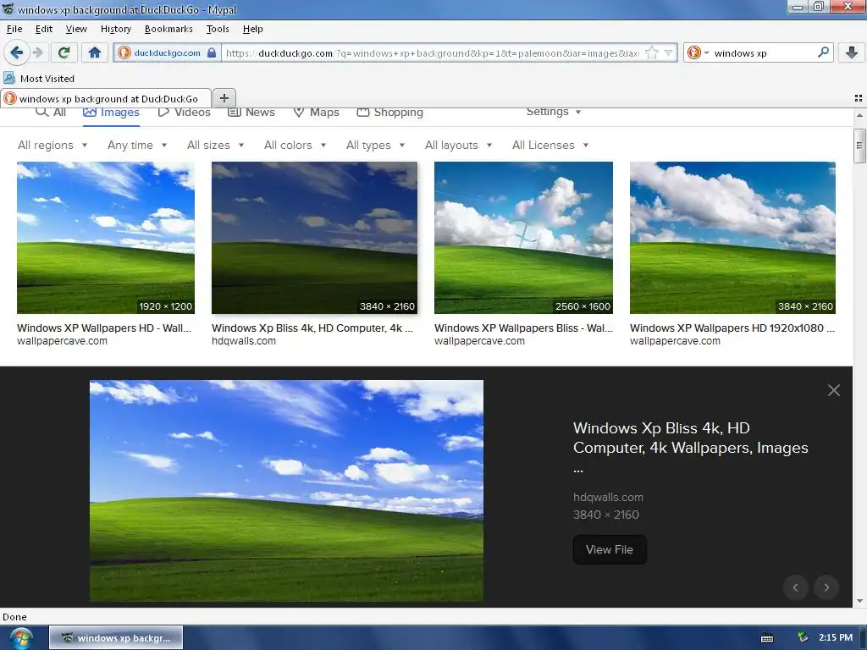Open 'Windows Xp Bliss 4k, HD Computer' result title
Image resolution: width=867 pixels, height=650 pixels.
[312, 328]
